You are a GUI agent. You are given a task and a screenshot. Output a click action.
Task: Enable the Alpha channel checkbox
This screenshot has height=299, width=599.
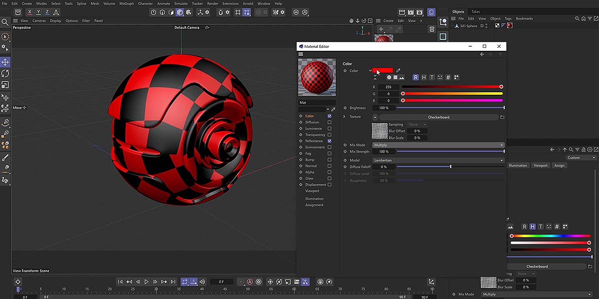(329, 172)
